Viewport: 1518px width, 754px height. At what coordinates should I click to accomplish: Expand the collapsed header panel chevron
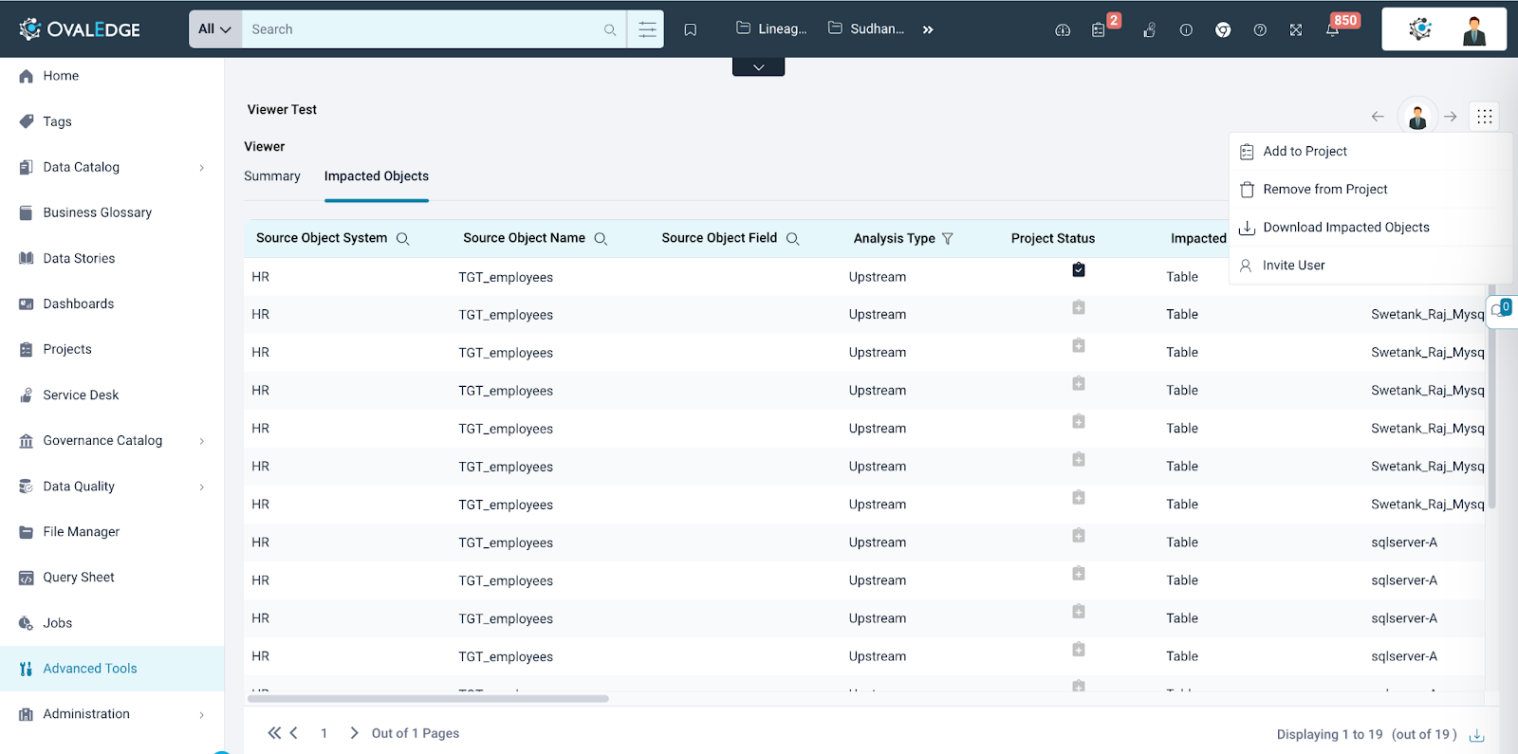758,67
